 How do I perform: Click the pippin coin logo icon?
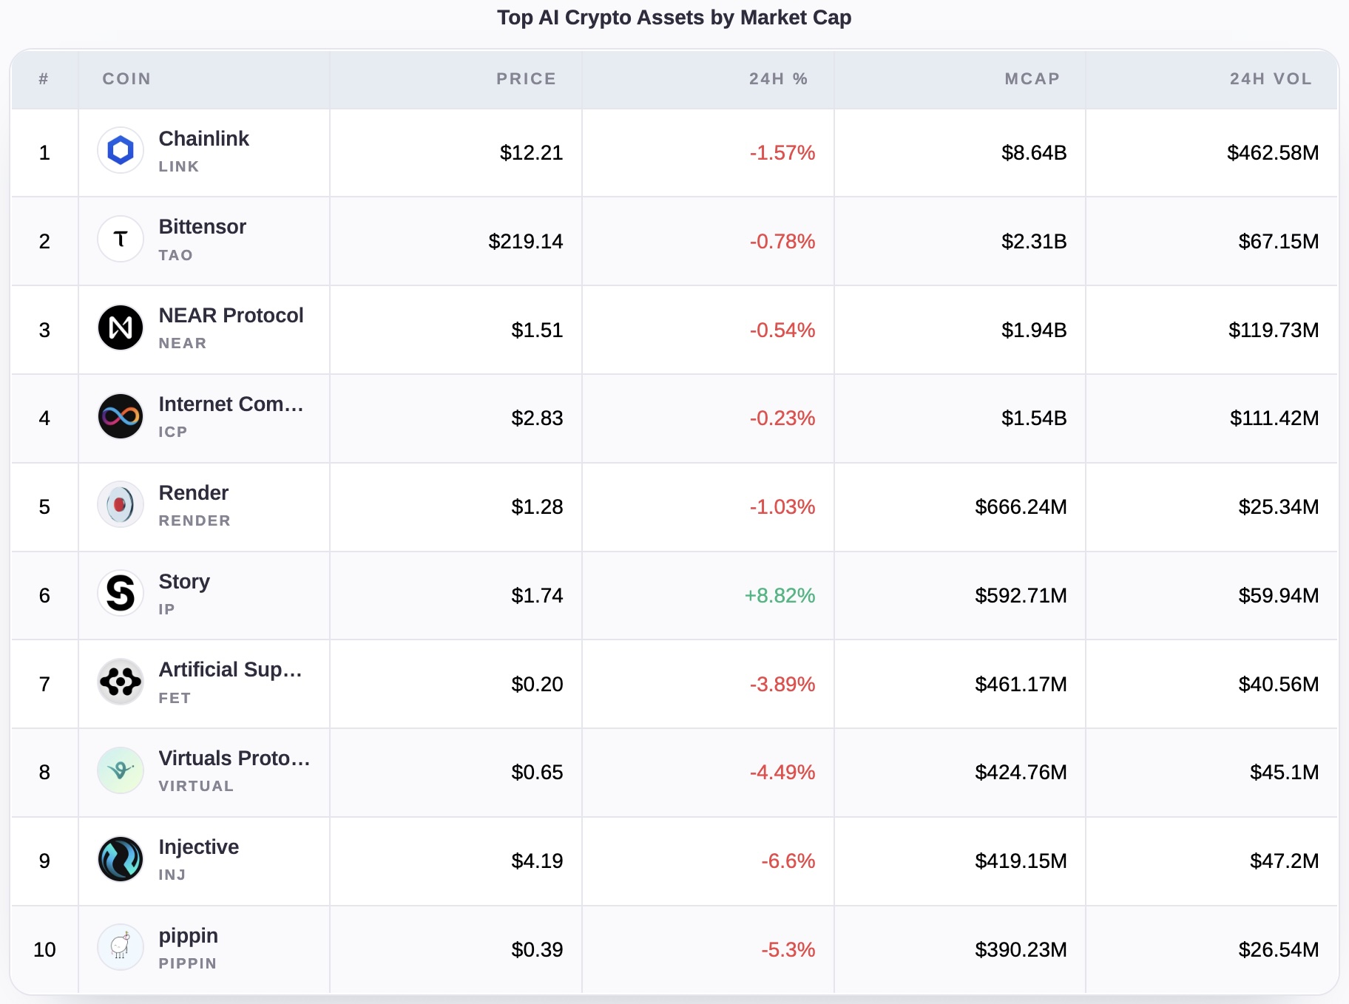[121, 947]
